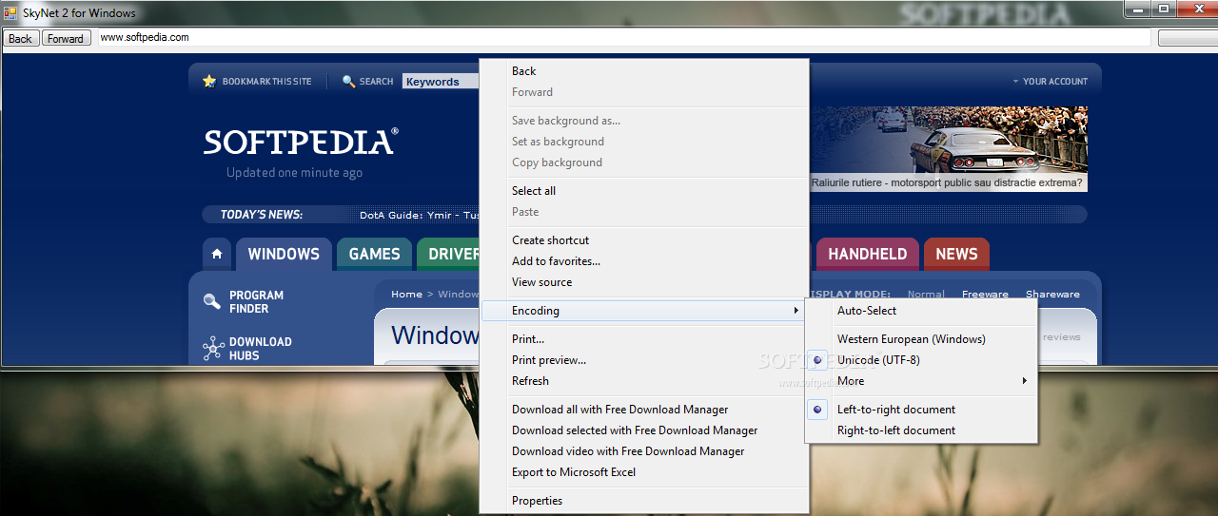Choose Download video with Free Download Manager
Viewport: 1218px width, 516px height.
click(644, 451)
